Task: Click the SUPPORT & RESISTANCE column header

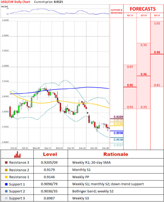Action: point(117,11)
